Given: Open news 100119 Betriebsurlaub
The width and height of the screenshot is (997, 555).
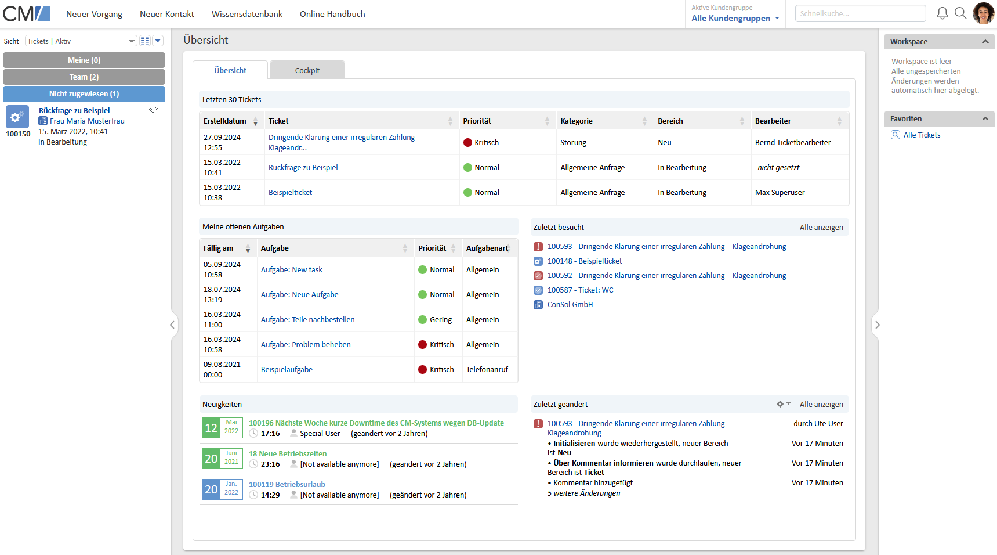Looking at the screenshot, I should (x=287, y=484).
